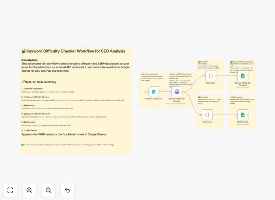Click the sticky note title Keyword Difficulty Checker Workflow

[x=73, y=51]
